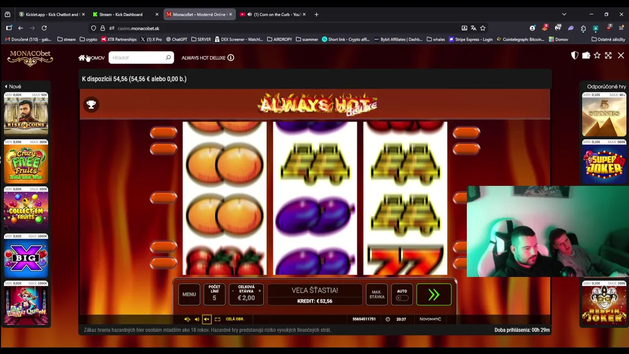Go to Domov home page
This screenshot has height=354, width=629.
(91, 58)
